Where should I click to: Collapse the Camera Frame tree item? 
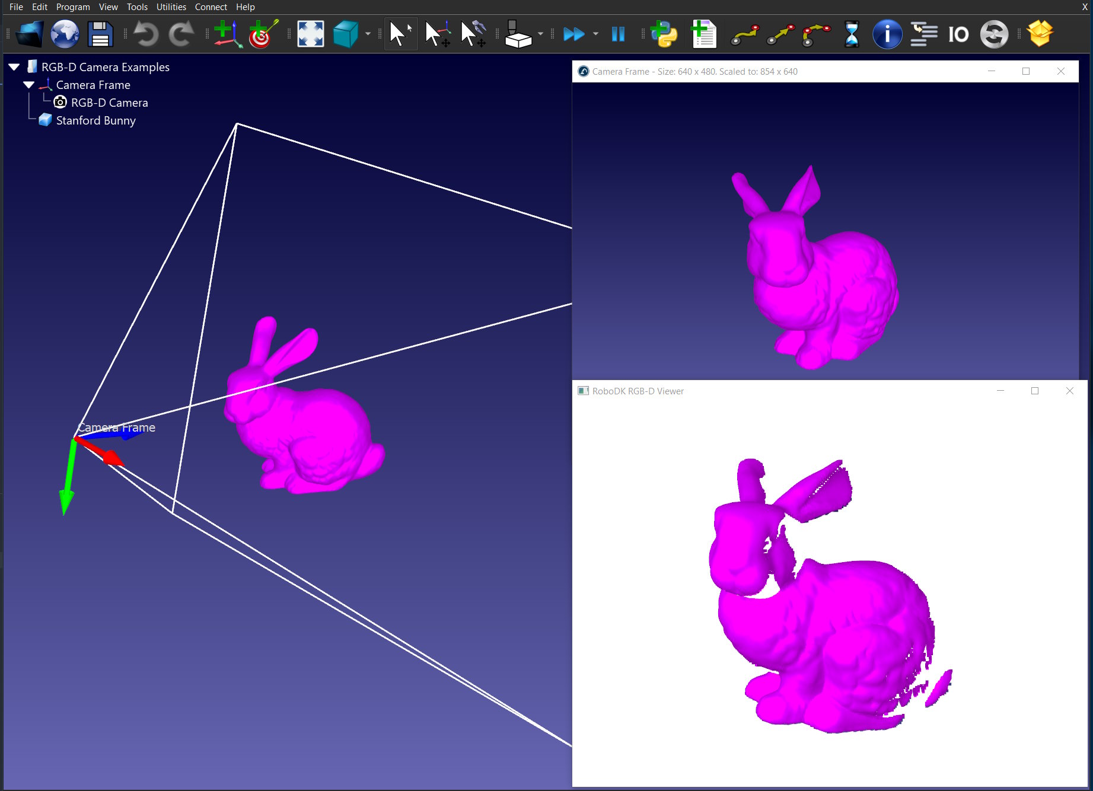coord(28,84)
